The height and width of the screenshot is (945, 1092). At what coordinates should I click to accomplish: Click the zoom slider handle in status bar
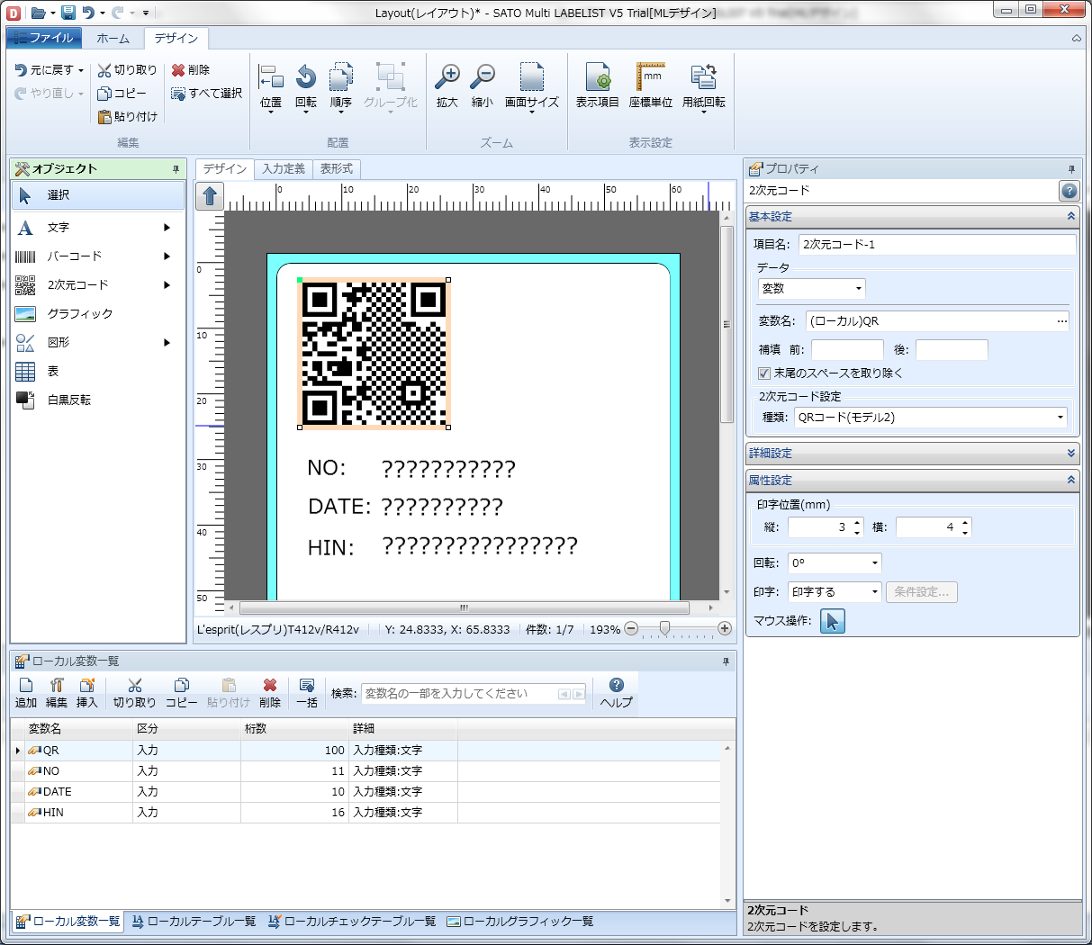point(664,629)
